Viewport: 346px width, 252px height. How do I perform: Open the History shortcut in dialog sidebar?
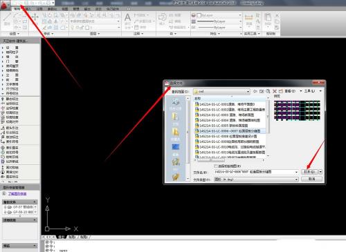(x=176, y=103)
